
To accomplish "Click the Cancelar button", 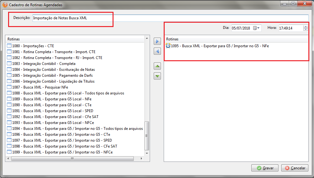I will (295, 168).
